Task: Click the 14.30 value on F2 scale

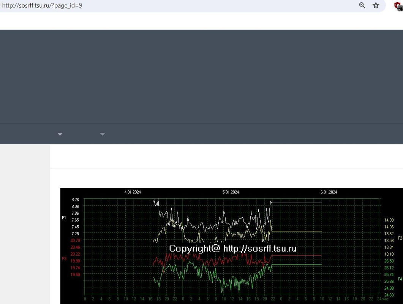Action: 389,220
